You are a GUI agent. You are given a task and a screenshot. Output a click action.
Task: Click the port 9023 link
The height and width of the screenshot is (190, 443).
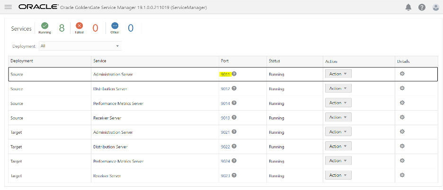pos(225,176)
